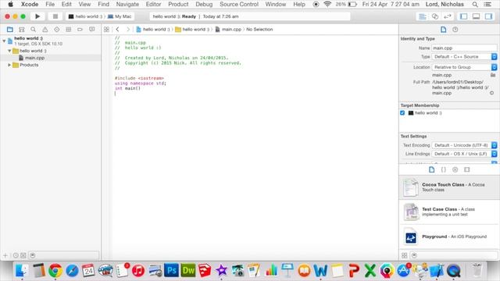Screen dimensions: 500x281
Task: Open the Debug menu
Action: click(x=204, y=4)
